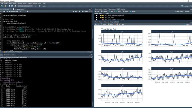Open the Addins dropdown
Viewport: 192px width, 108px height.
click(x=45, y=6)
